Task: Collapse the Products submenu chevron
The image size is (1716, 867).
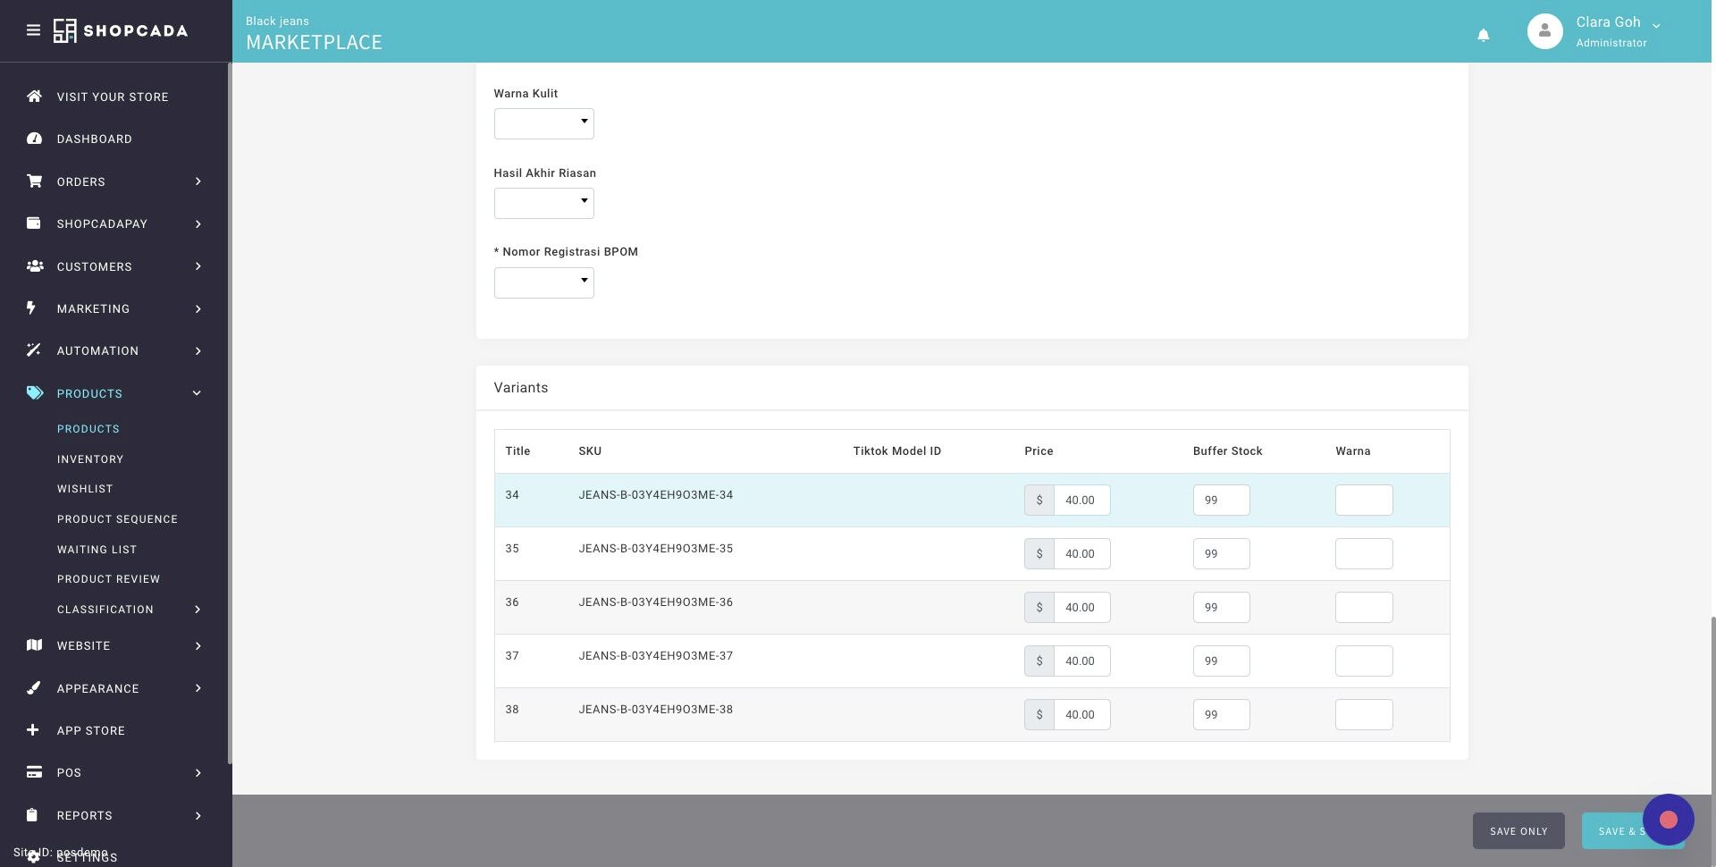Action: point(197,393)
